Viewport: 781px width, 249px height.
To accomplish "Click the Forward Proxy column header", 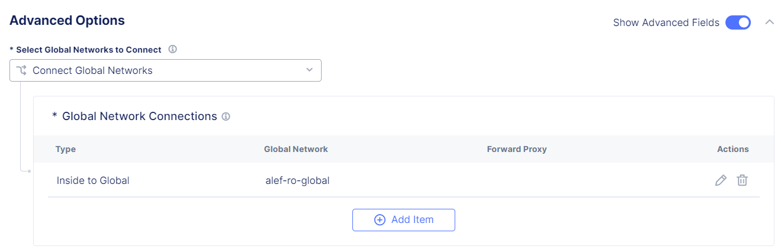I will 517,149.
